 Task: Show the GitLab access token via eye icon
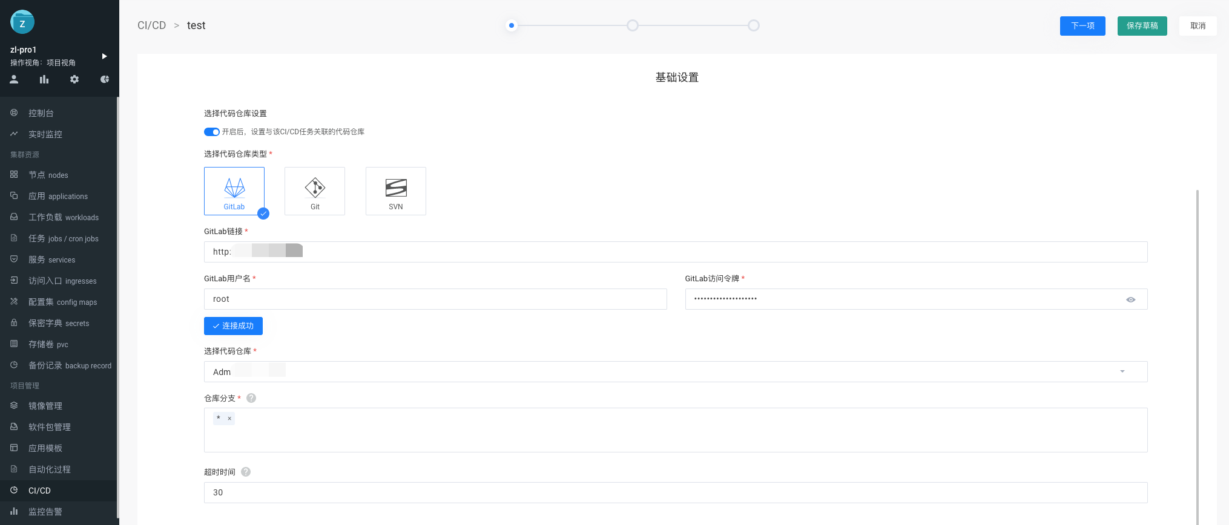point(1130,299)
